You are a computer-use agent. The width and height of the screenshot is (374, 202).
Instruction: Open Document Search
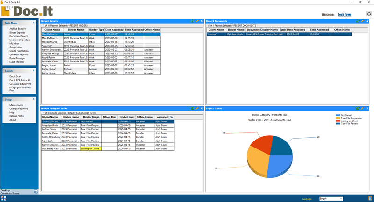coord(19,36)
